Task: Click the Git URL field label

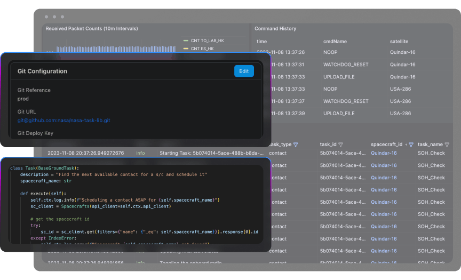Action: click(x=27, y=111)
